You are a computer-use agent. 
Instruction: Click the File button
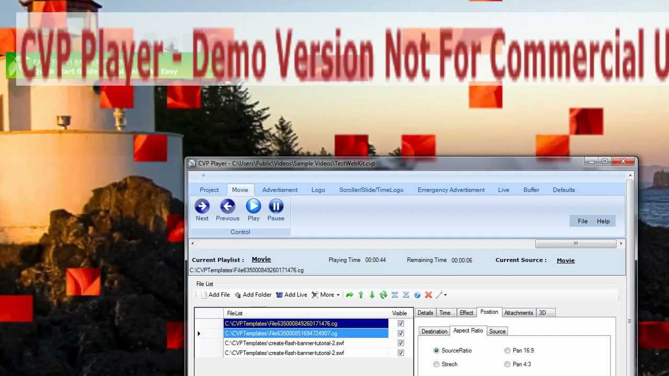coord(582,221)
